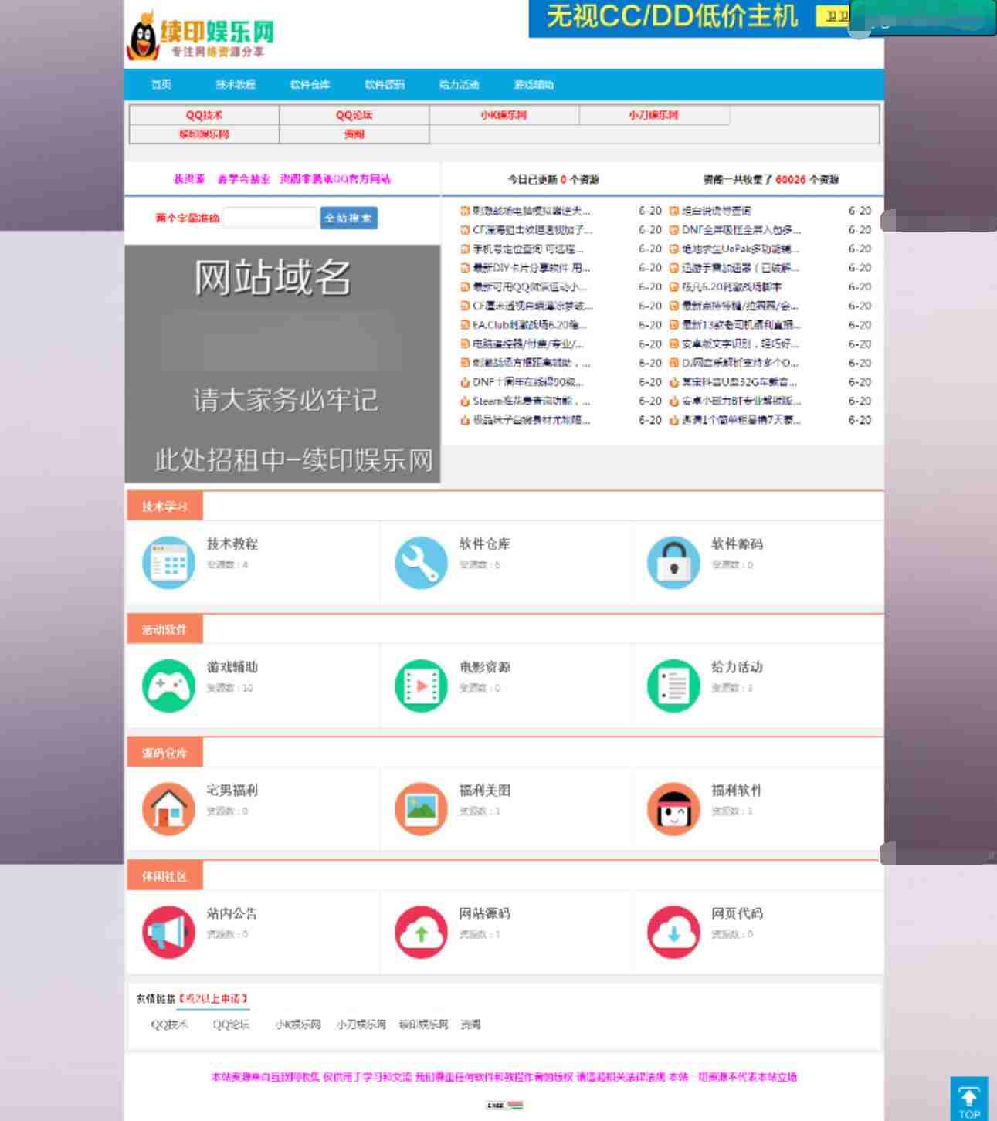Click the 宅男福利 house icon

pos(168,809)
